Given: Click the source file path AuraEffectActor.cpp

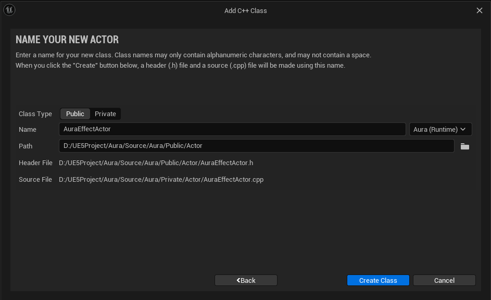Looking at the screenshot, I should pyautogui.click(x=161, y=180).
